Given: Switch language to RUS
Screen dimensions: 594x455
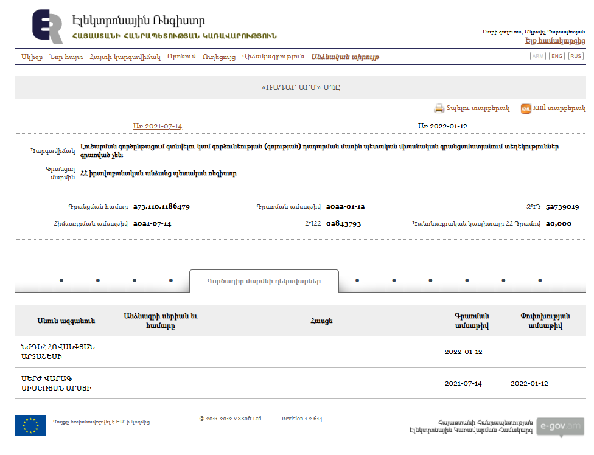Looking at the screenshot, I should pyautogui.click(x=575, y=56).
